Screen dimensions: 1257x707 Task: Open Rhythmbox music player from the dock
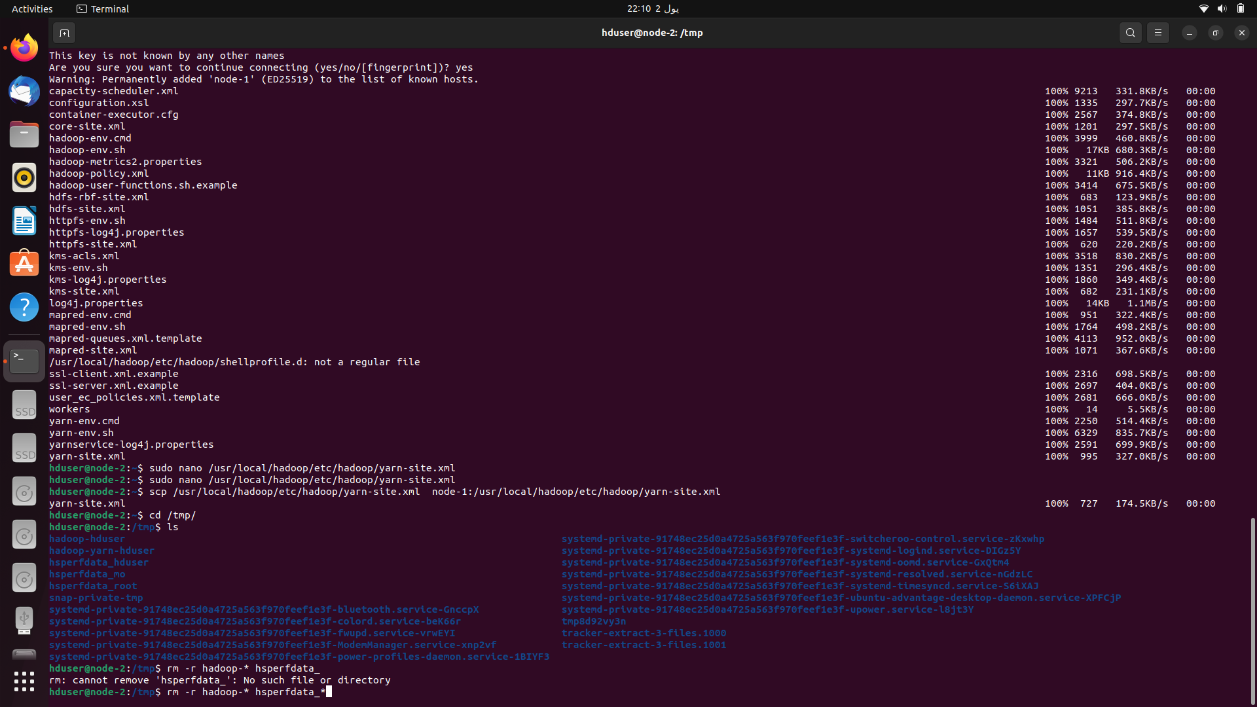24,177
